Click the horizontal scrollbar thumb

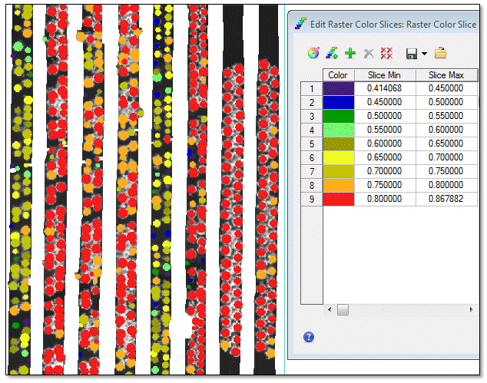coord(343,309)
